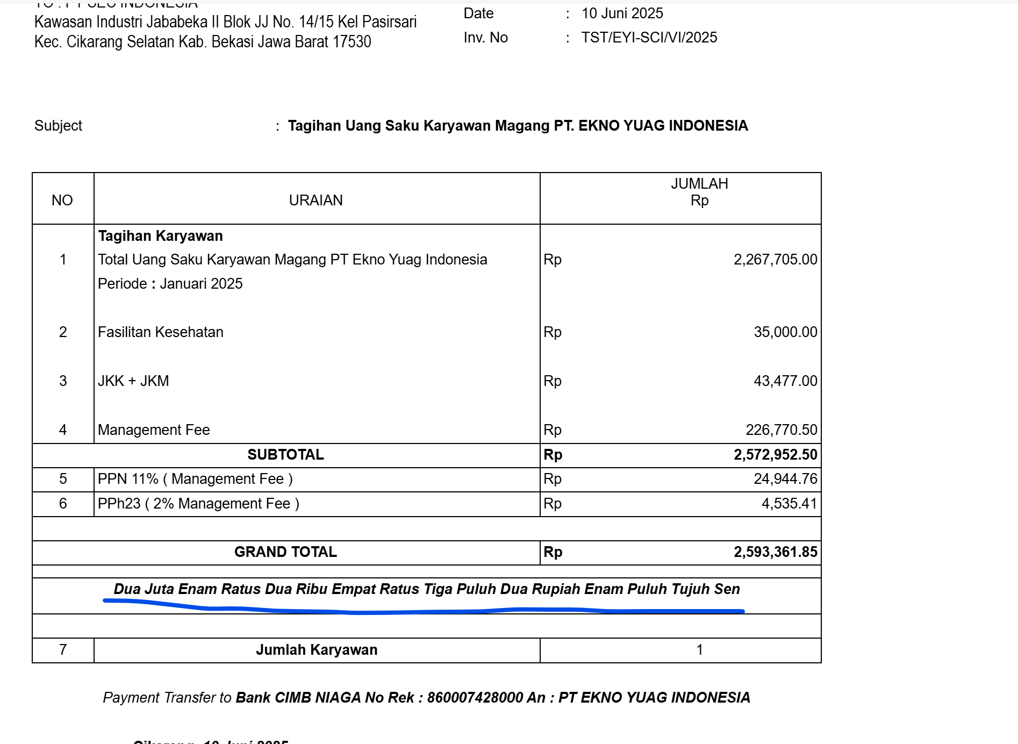Screen dimensions: 1018x744
Task: Click the date value 10 Juni 2025
Action: [x=622, y=13]
